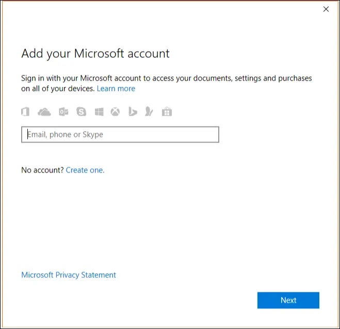Click the sign-in description paragraph
The height and width of the screenshot is (329, 340).
coord(166,79)
